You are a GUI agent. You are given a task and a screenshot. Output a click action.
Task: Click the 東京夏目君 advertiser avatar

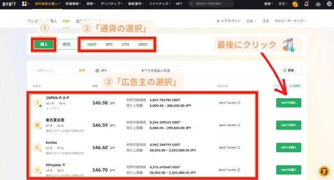click(37, 125)
